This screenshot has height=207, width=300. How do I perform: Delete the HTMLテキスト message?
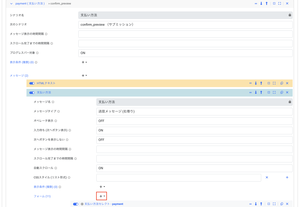(287, 83)
